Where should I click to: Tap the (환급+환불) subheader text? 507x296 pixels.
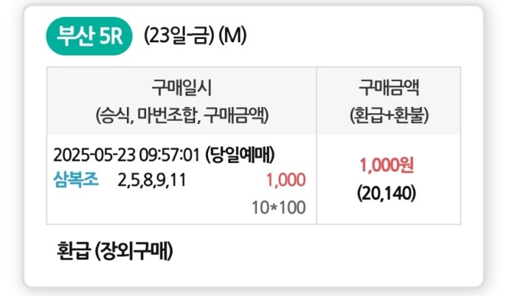click(389, 115)
